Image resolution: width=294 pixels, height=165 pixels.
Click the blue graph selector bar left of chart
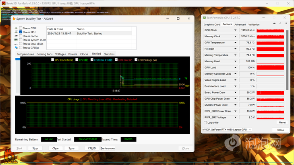18,59
